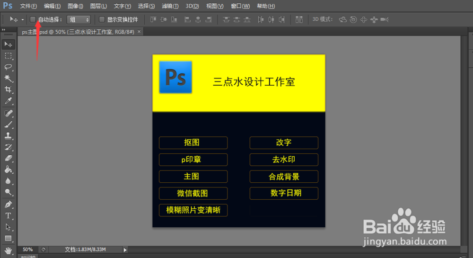
Task: Select the Pen tool
Action: coord(8,205)
